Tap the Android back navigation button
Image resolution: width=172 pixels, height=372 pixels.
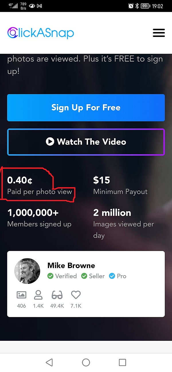(x=49, y=363)
